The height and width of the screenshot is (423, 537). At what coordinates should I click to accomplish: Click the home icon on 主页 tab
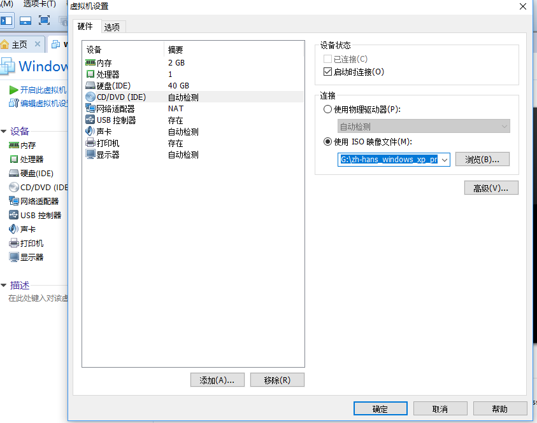tap(5, 44)
